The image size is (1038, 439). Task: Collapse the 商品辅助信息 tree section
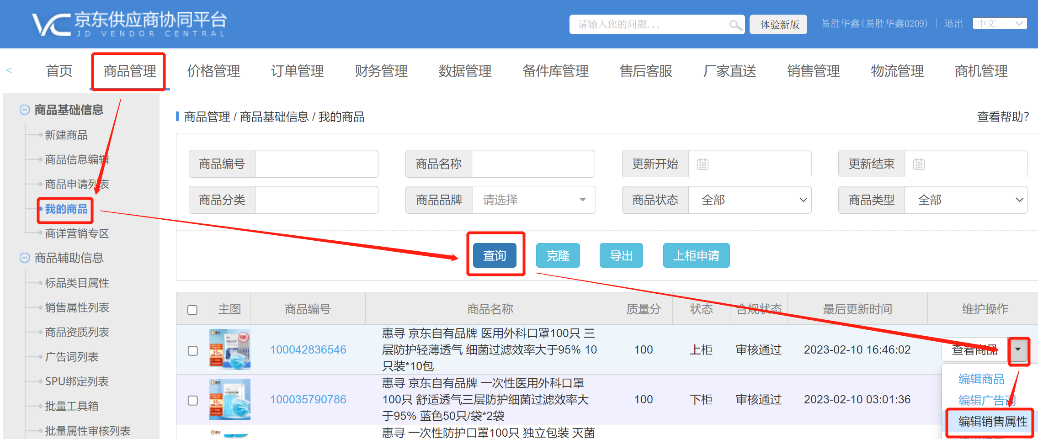coord(25,258)
